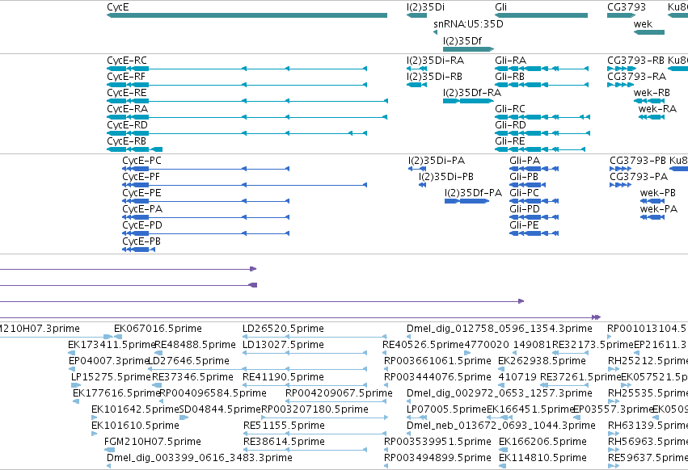Select the Gli-PC protein label

coord(525,193)
